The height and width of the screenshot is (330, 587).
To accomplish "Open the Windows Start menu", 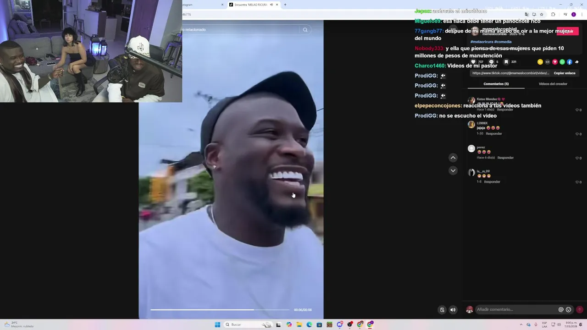I will [217, 324].
